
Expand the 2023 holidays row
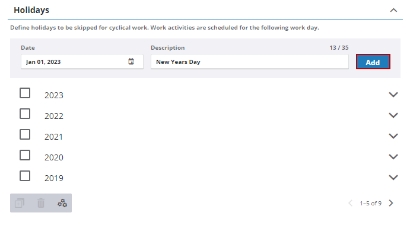[393, 95]
